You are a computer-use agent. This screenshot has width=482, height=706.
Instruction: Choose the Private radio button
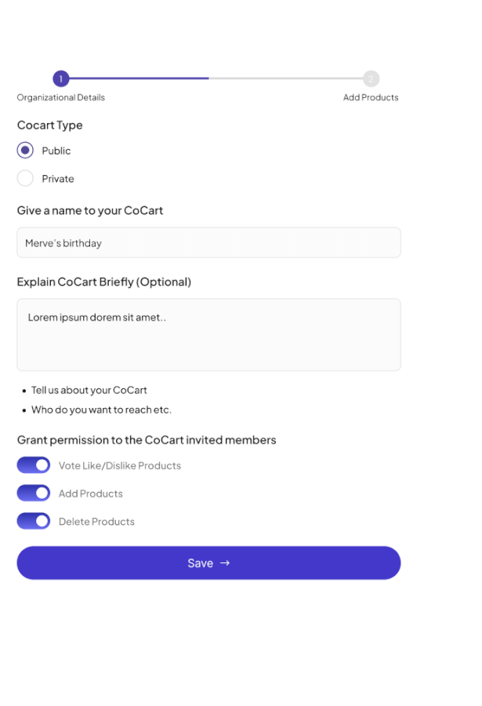tap(25, 178)
